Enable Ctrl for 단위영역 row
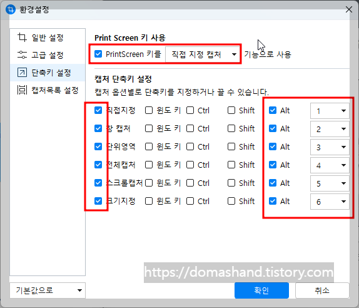 pos(190,146)
